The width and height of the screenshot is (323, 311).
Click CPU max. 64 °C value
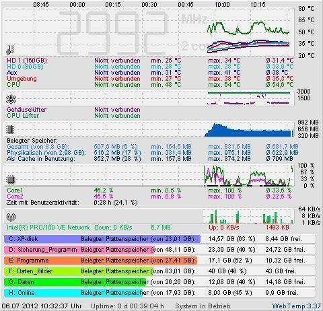(x=224, y=85)
